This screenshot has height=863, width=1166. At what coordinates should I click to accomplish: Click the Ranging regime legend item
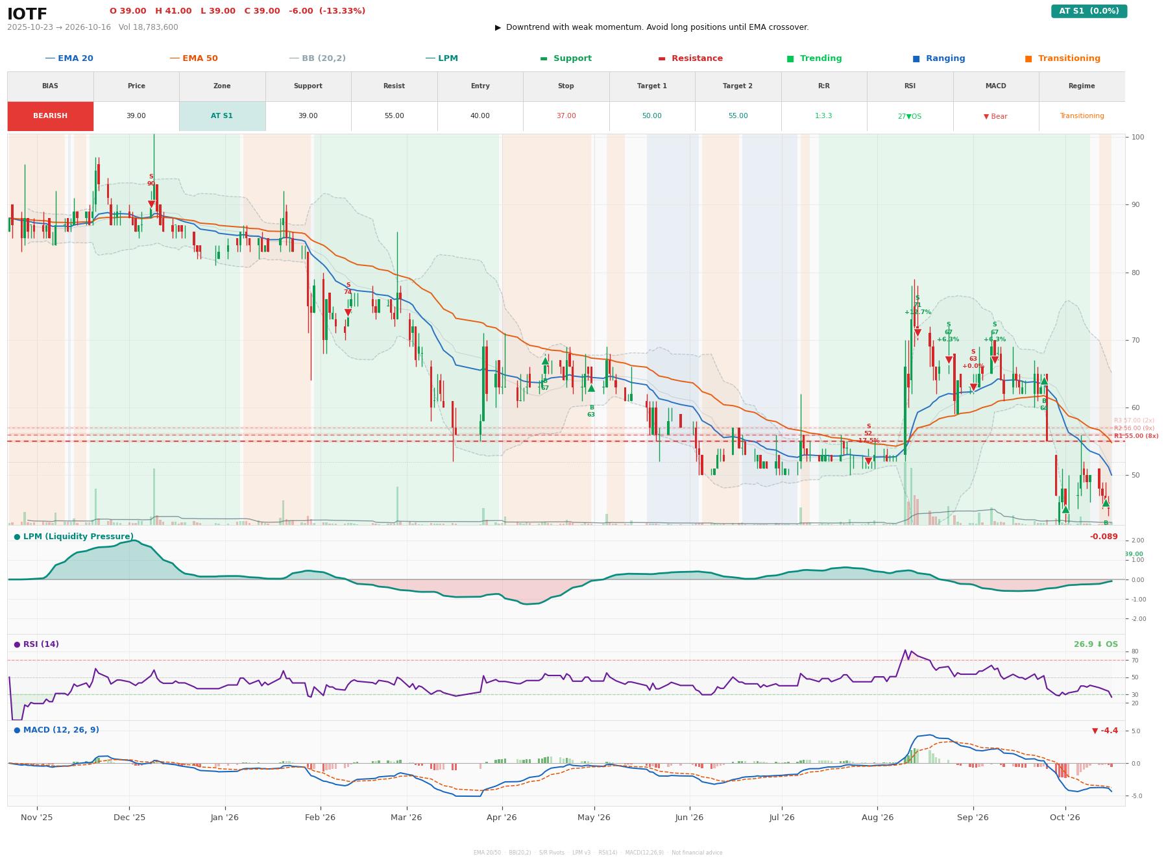(x=939, y=58)
